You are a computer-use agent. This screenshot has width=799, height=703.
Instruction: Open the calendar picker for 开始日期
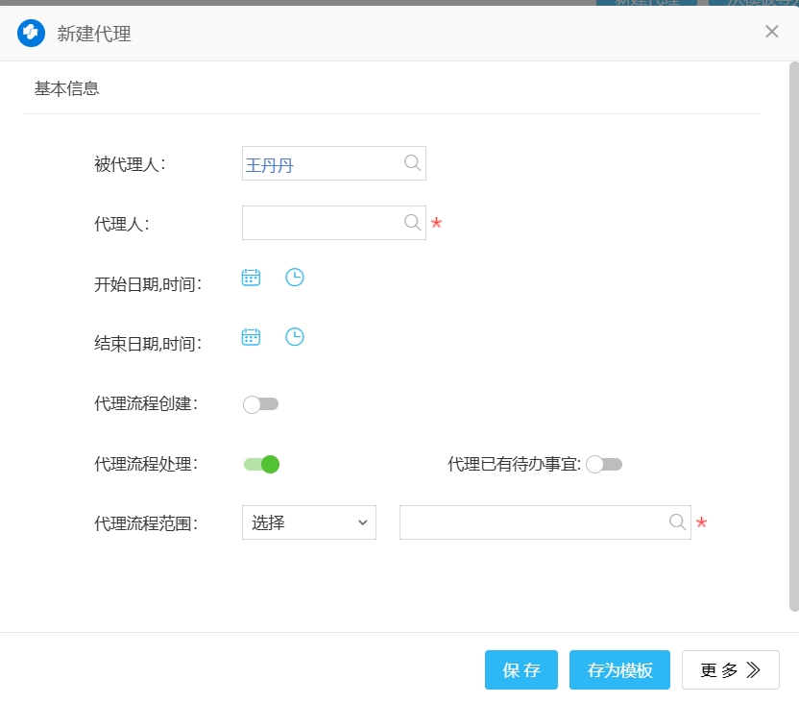coord(251,278)
